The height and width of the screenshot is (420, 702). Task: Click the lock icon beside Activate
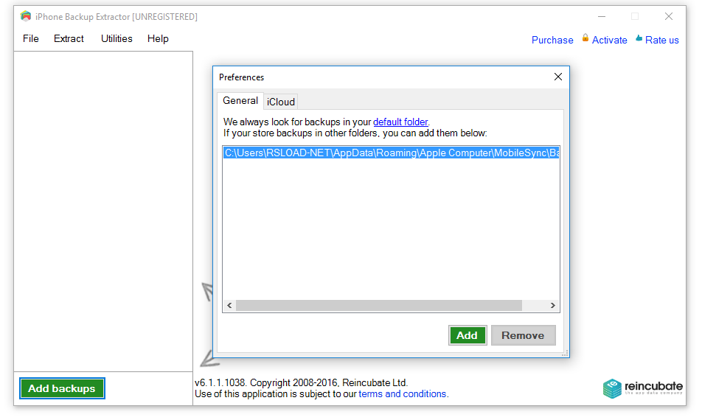(585, 38)
